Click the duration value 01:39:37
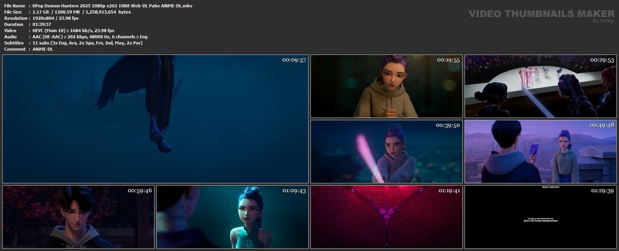 [42, 24]
